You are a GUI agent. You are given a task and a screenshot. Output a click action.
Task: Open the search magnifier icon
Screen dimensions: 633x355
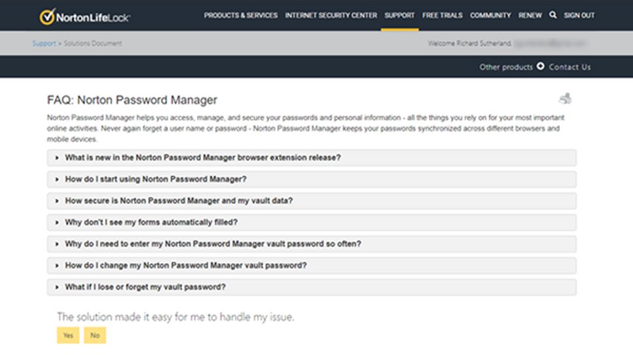553,15
